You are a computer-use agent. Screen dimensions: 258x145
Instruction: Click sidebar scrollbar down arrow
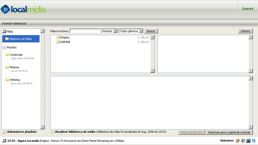(x=42, y=127)
